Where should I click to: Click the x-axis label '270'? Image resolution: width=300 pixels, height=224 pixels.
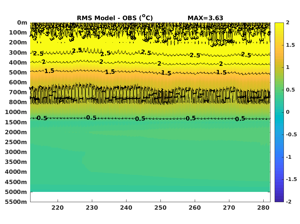tap(229, 208)
